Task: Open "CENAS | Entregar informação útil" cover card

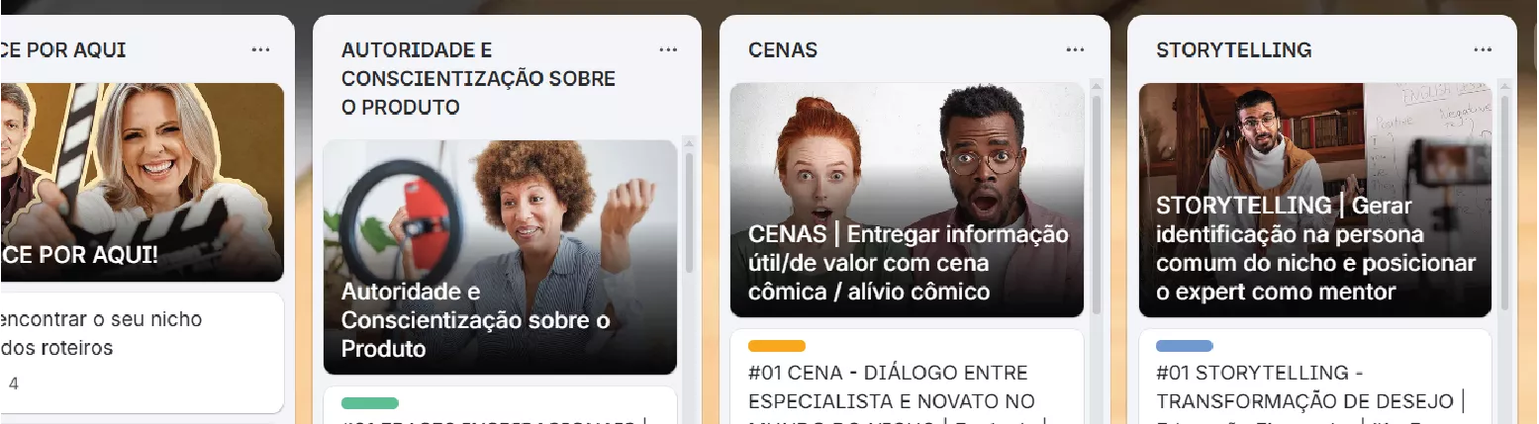Action: click(x=907, y=200)
